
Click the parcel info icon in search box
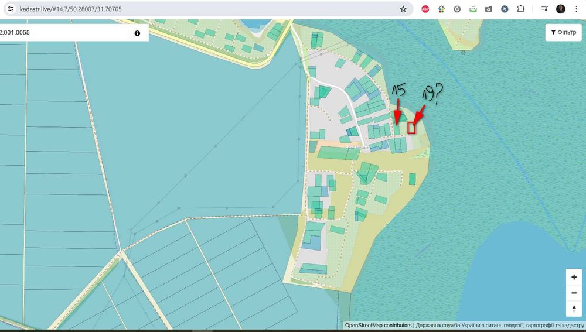pos(137,33)
